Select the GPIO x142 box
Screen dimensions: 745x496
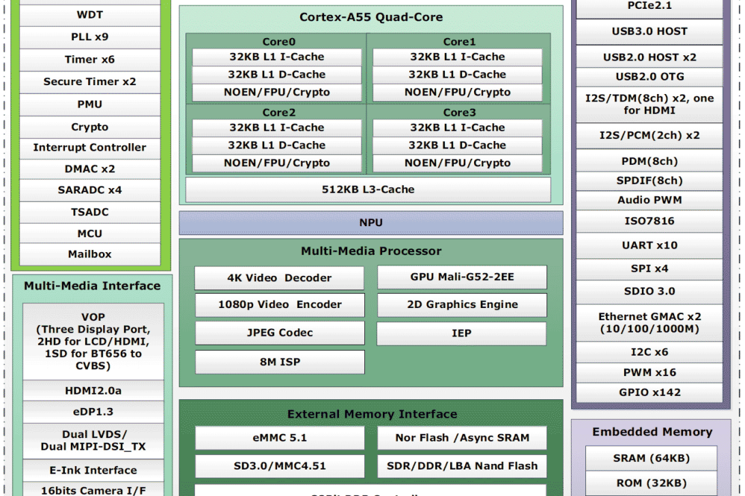[649, 392]
